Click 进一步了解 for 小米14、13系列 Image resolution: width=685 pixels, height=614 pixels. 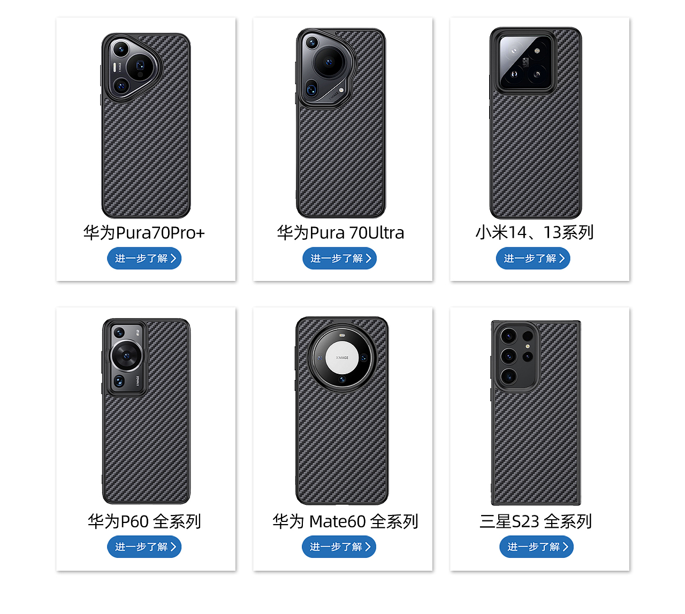pyautogui.click(x=533, y=259)
